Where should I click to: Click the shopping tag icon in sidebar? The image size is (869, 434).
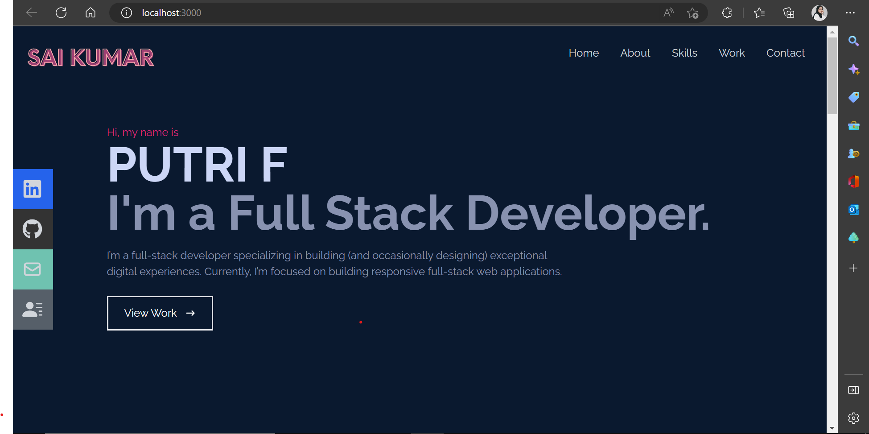coord(854,97)
